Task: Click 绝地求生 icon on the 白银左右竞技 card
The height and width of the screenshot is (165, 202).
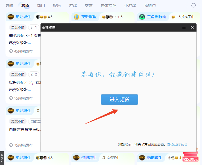Action: 11,111
